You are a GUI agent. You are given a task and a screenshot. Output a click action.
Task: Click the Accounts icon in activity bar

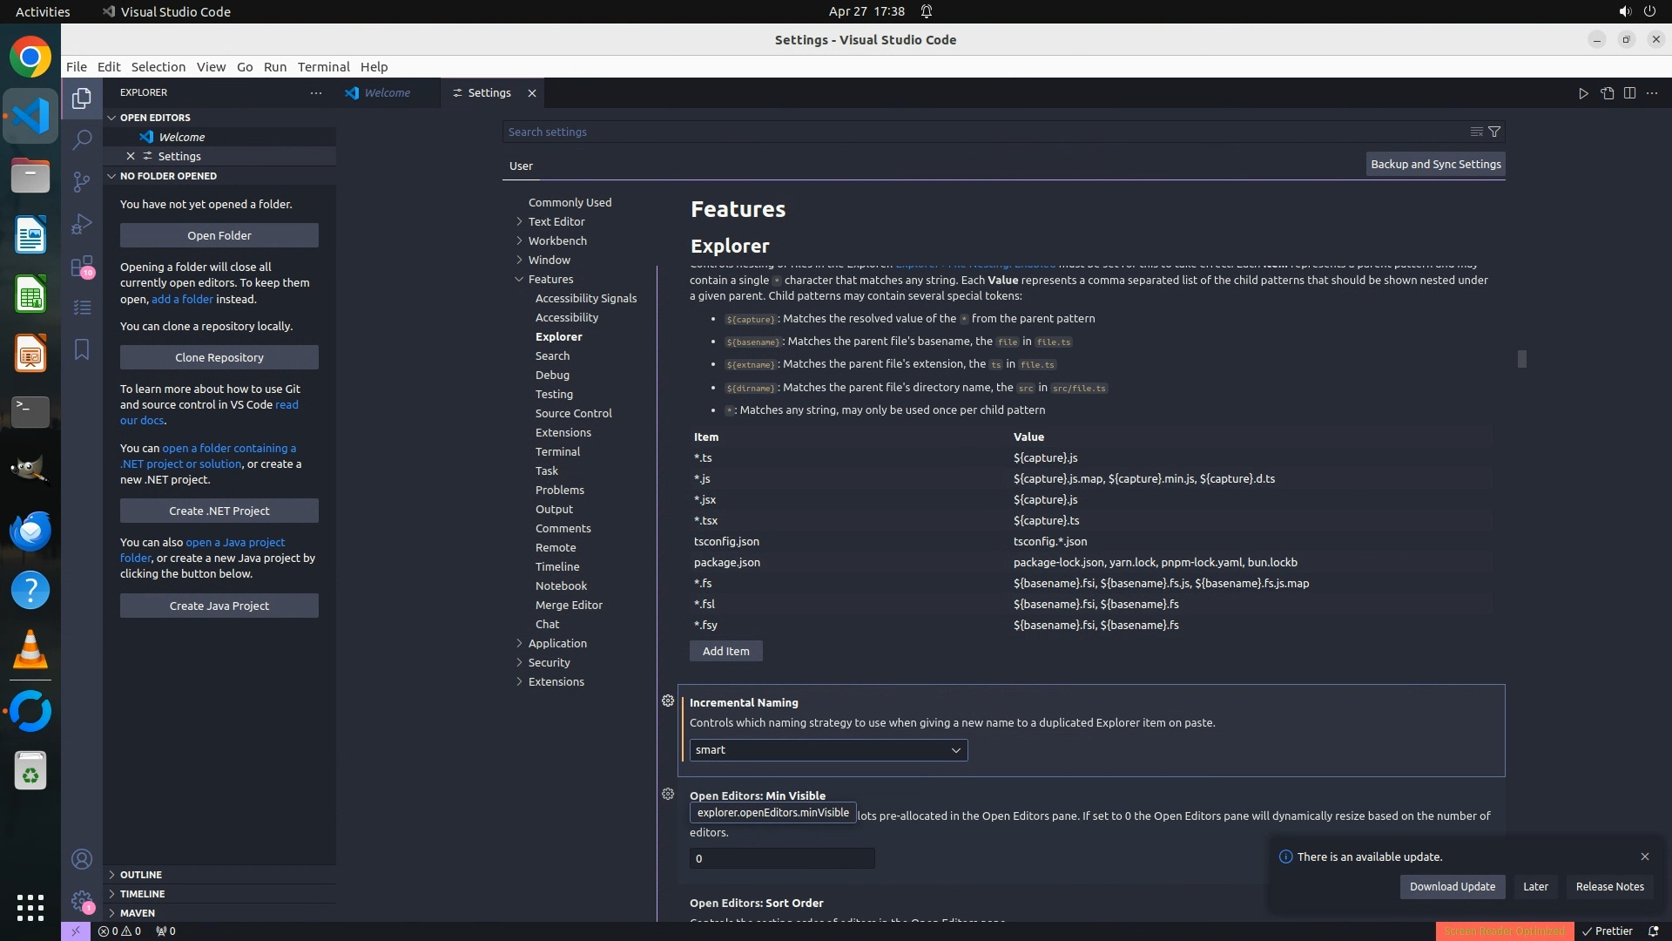click(82, 860)
